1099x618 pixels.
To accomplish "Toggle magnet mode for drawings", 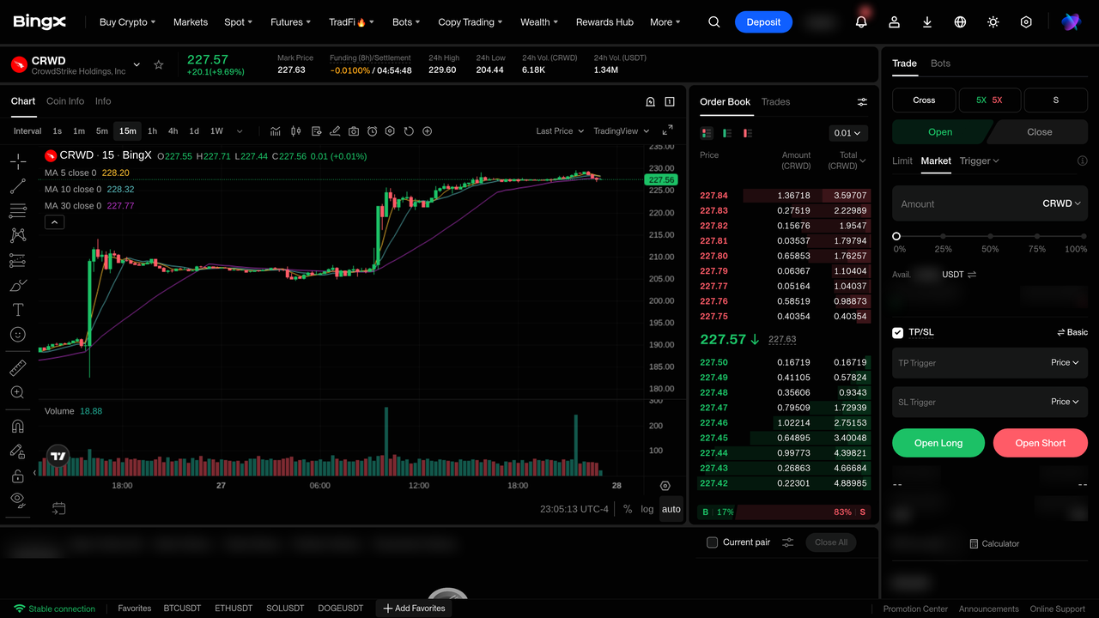I will coord(18,427).
